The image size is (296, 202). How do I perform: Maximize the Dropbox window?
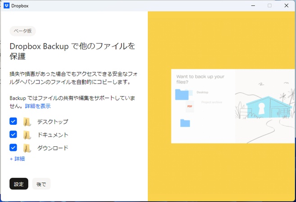269,6
